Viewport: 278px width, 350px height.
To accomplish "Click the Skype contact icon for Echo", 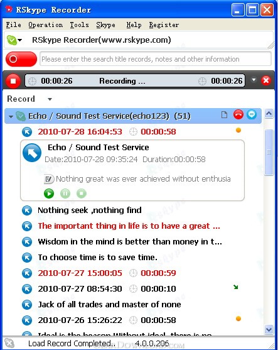I will click(21, 116).
